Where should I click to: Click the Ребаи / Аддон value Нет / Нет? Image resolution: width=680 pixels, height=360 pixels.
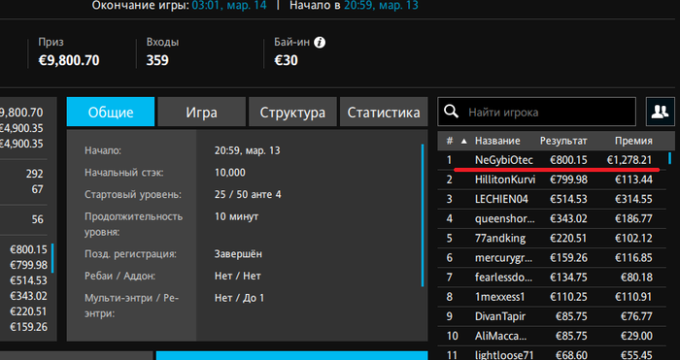click(x=238, y=276)
